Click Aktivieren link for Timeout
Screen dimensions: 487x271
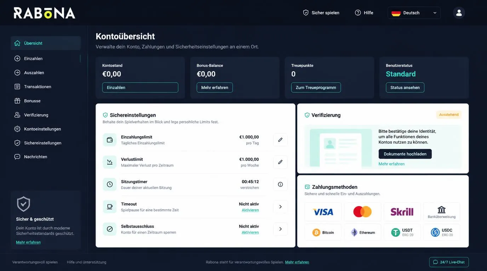click(x=250, y=210)
